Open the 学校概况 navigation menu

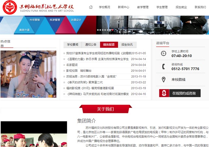coord(105,7)
